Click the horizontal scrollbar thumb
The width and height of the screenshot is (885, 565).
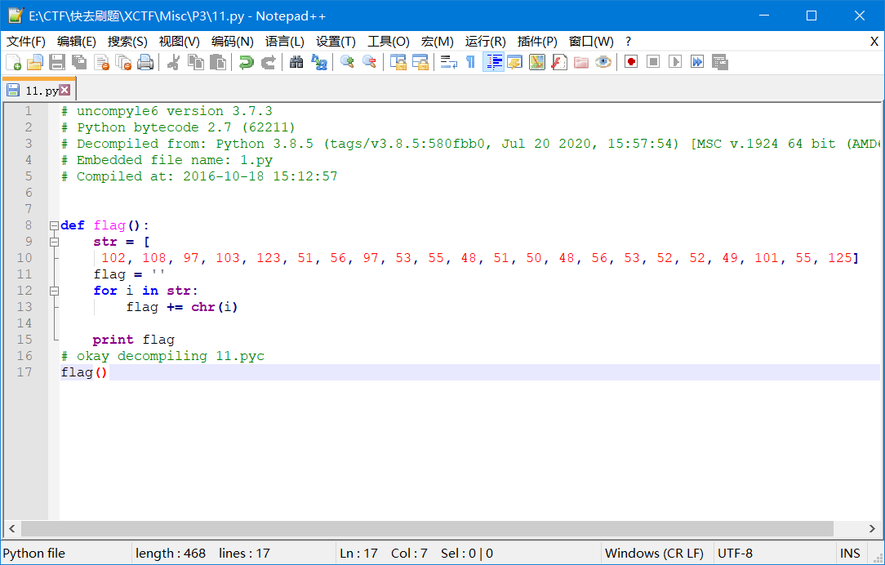pos(427,529)
